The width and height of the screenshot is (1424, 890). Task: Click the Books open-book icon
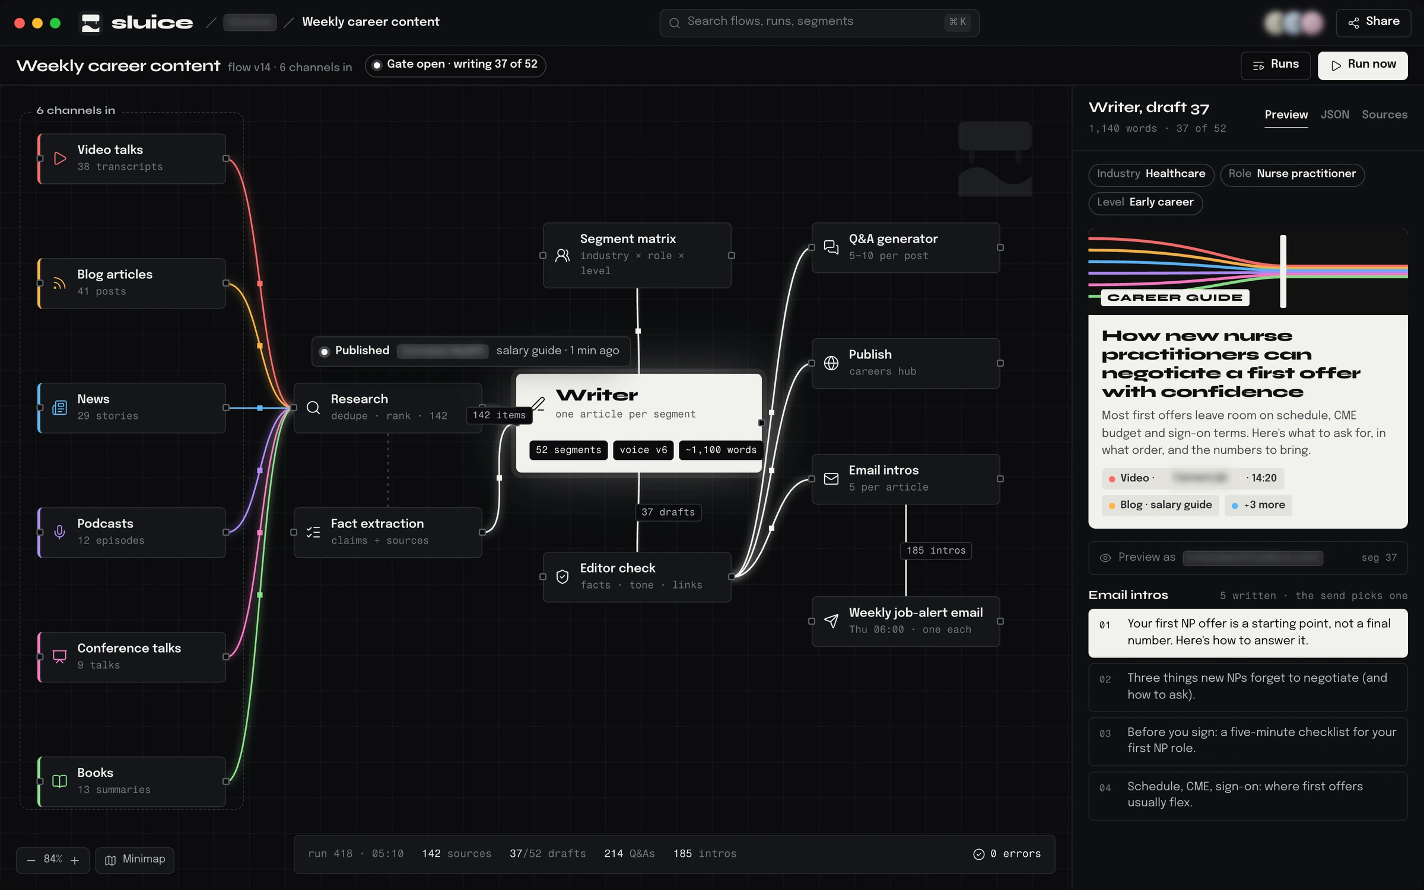(59, 781)
